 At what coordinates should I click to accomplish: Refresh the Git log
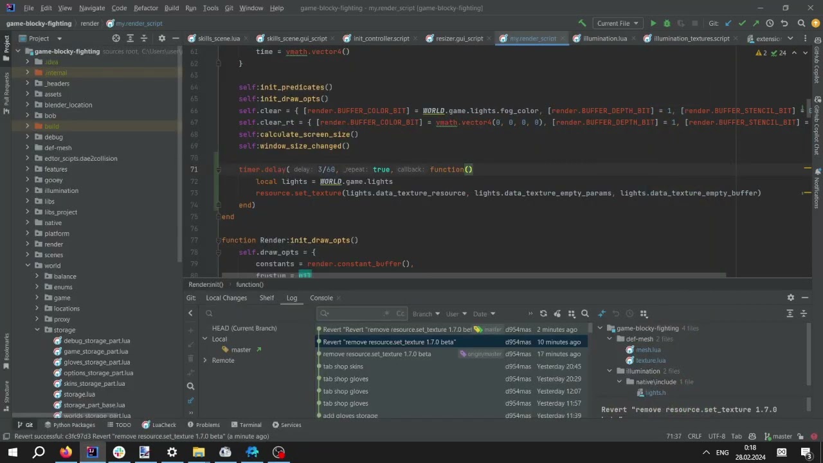(543, 314)
